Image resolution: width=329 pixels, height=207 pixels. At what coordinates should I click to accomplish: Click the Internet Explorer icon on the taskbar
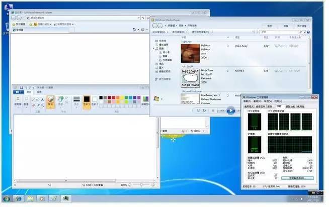[x=19, y=199]
